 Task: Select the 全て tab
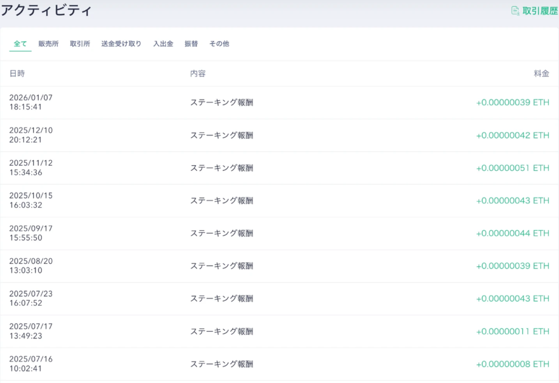(20, 44)
